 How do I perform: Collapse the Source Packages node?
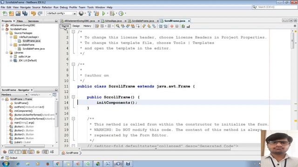[7, 33]
